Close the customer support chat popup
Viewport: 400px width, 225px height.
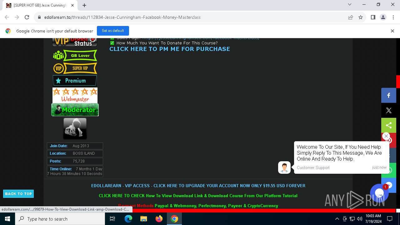coord(386,136)
